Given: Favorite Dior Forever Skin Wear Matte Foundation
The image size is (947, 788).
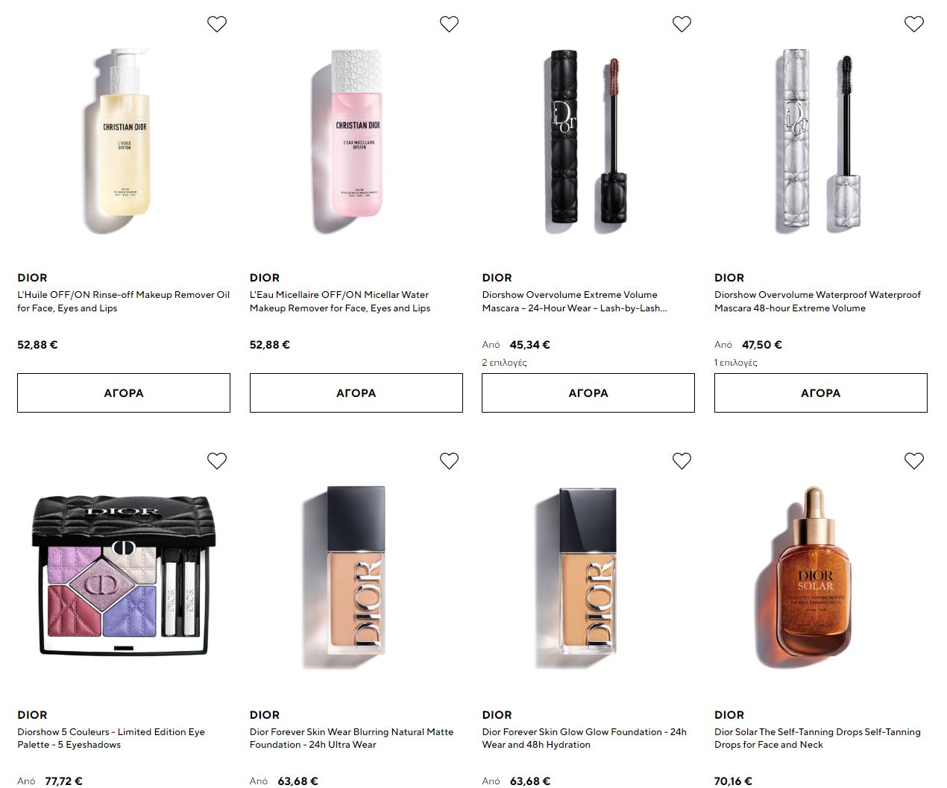Looking at the screenshot, I should [x=449, y=461].
